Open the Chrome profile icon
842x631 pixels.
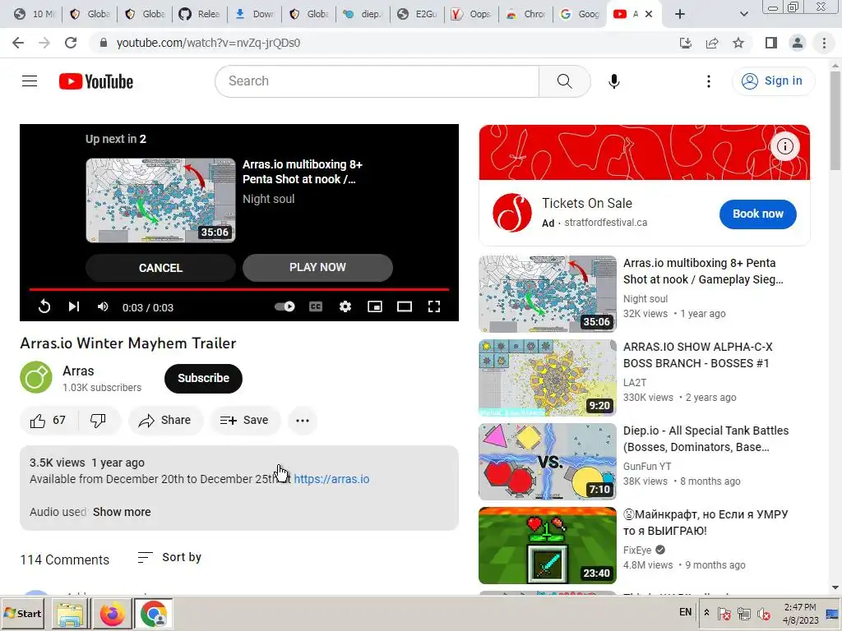click(798, 43)
